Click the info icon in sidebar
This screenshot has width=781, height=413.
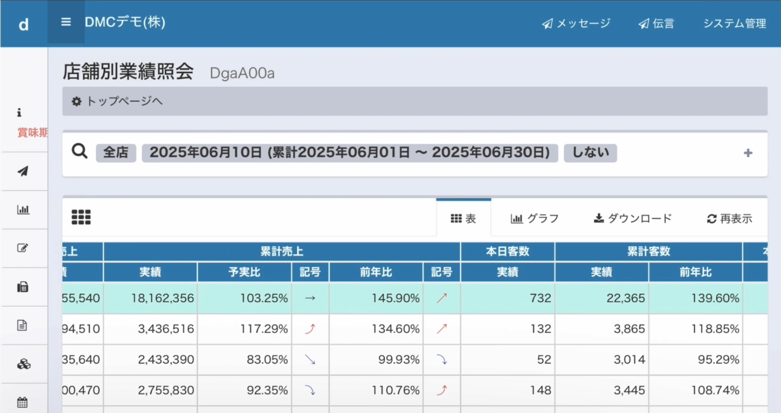[19, 113]
